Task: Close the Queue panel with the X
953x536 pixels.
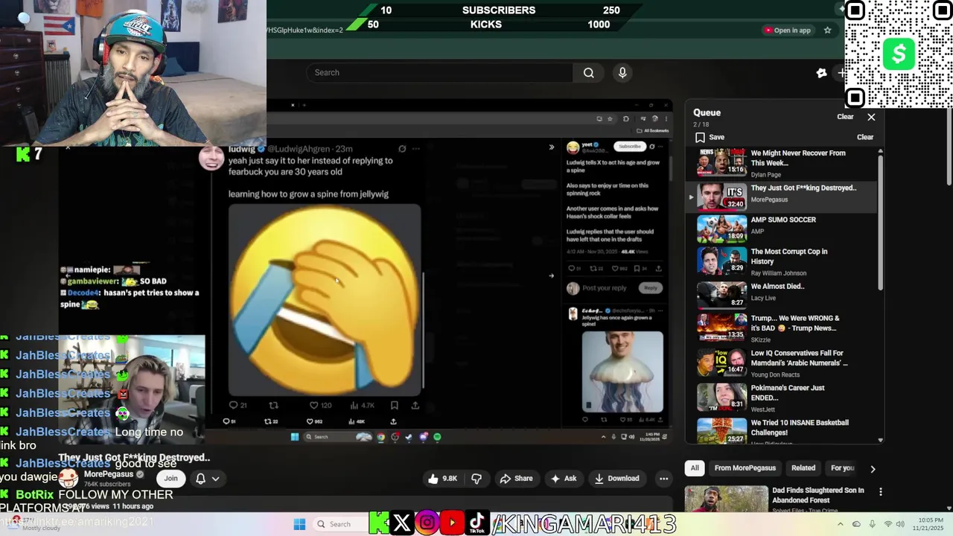Action: (871, 117)
